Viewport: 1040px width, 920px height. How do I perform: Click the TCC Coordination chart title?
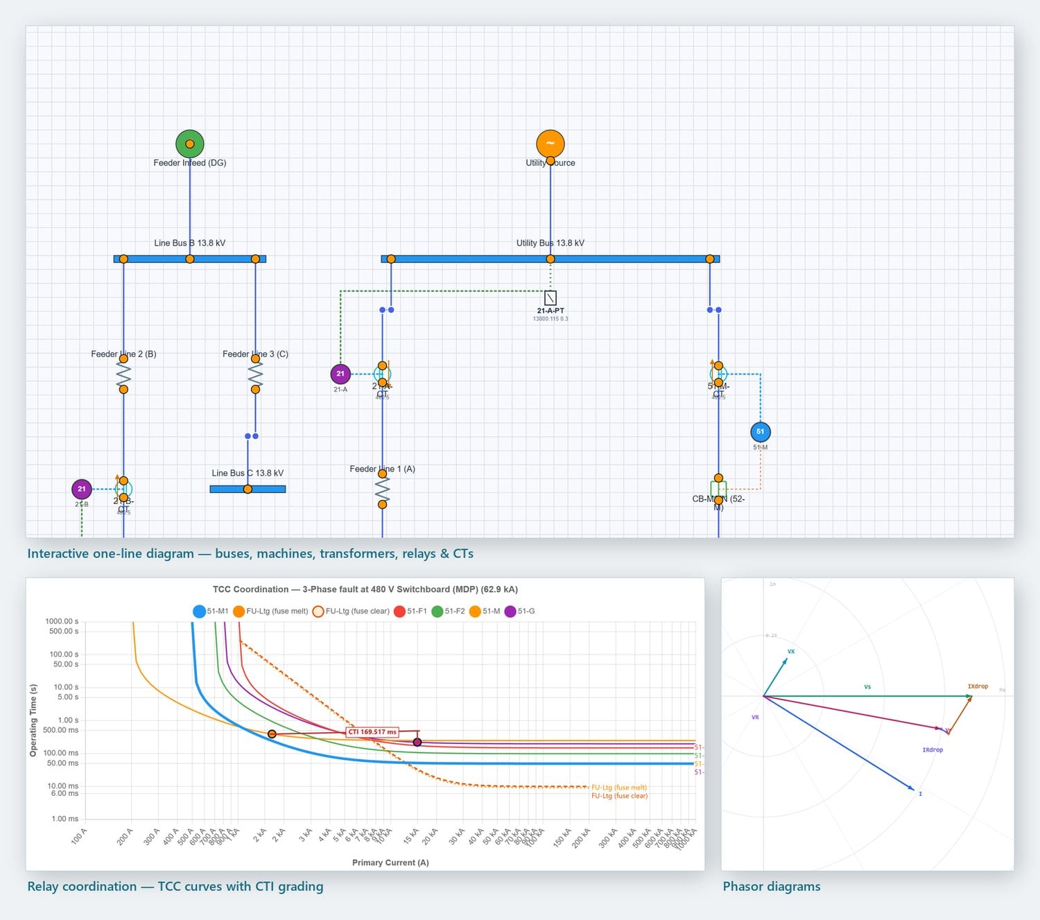(x=365, y=589)
